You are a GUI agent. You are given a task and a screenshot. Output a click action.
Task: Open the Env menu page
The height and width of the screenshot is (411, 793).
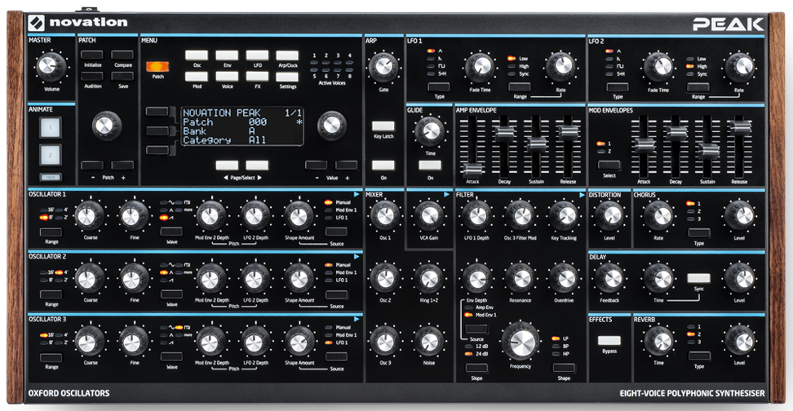click(227, 55)
